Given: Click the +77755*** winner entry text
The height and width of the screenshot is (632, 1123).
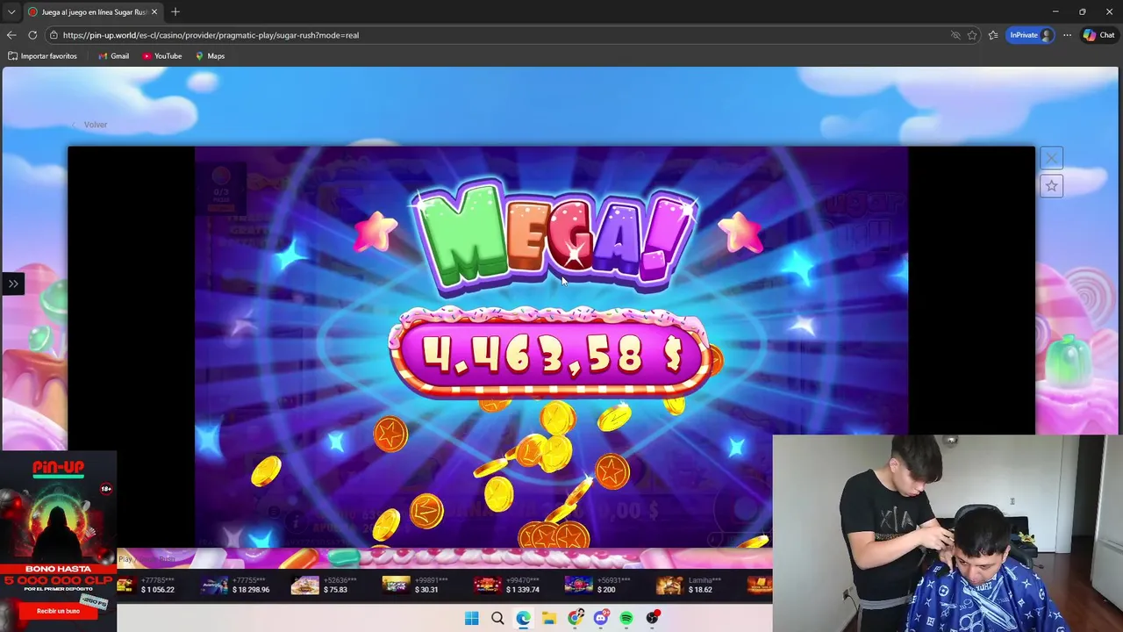Looking at the screenshot, I should point(250,580).
